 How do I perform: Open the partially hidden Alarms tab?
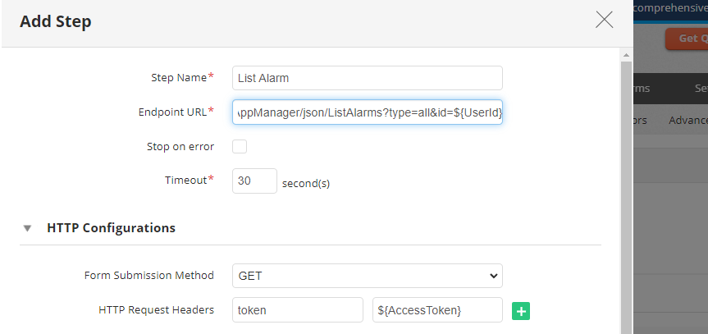[x=640, y=89]
